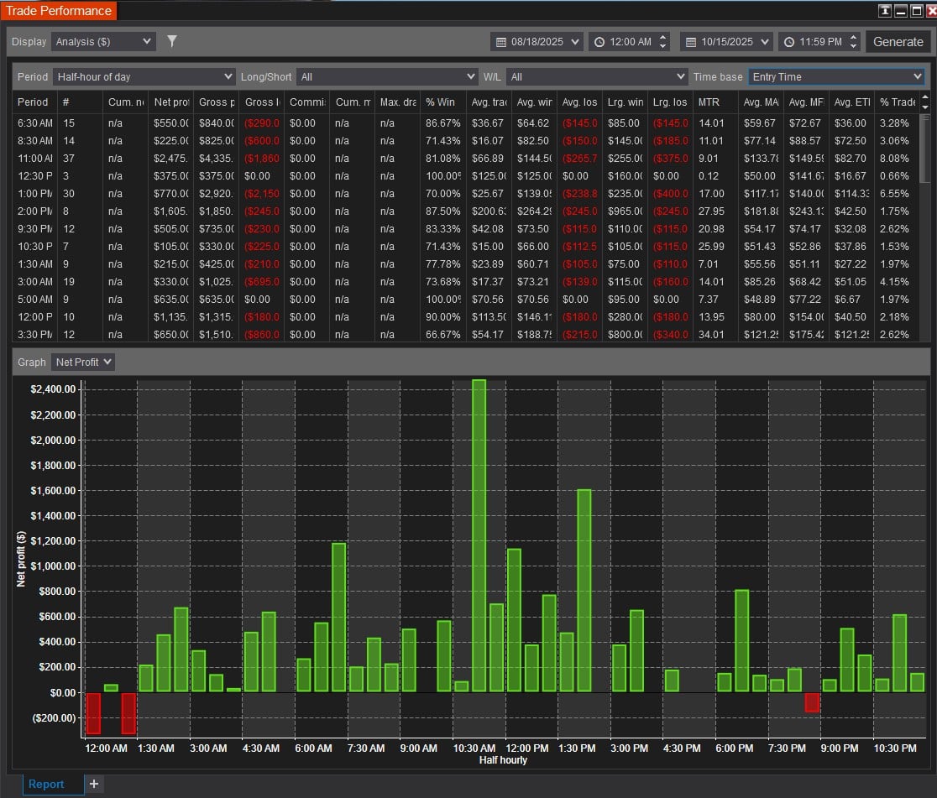Click the clock icon beside 12:00 AM
The image size is (937, 798).
click(x=599, y=42)
